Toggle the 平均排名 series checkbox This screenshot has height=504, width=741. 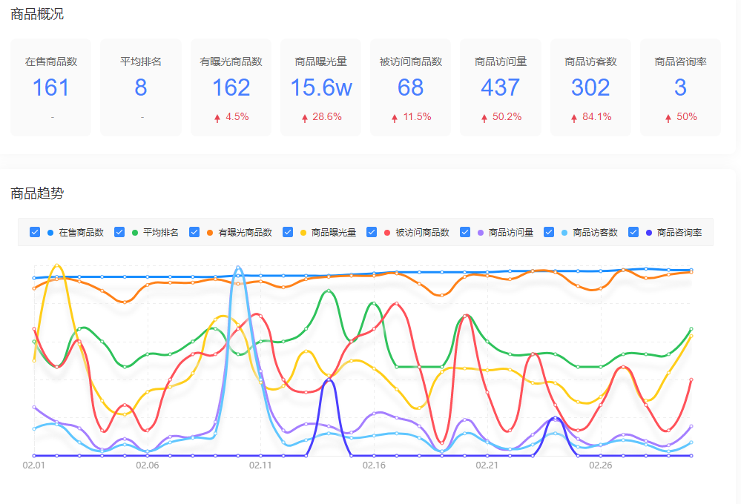tap(119, 232)
